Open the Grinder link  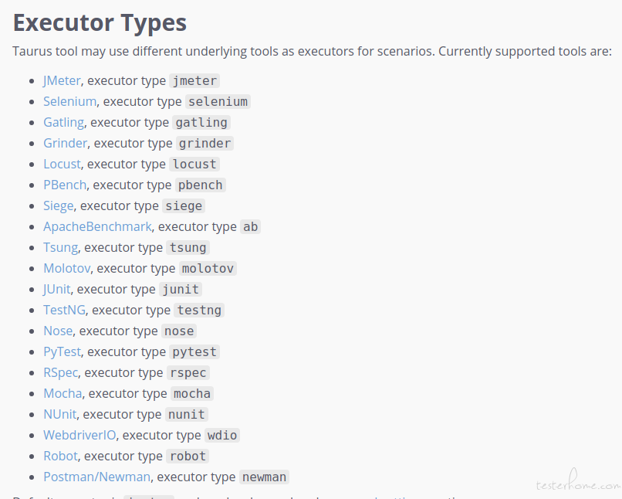coord(65,144)
